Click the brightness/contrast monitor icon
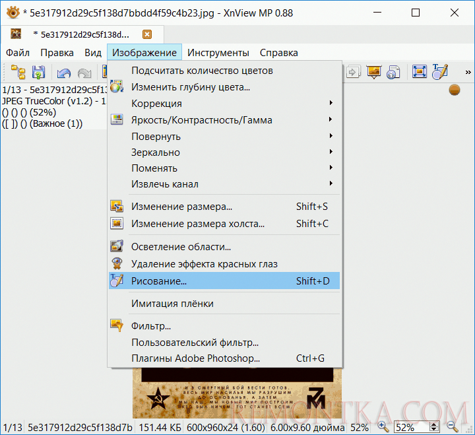The width and height of the screenshot is (475, 435). click(x=117, y=119)
